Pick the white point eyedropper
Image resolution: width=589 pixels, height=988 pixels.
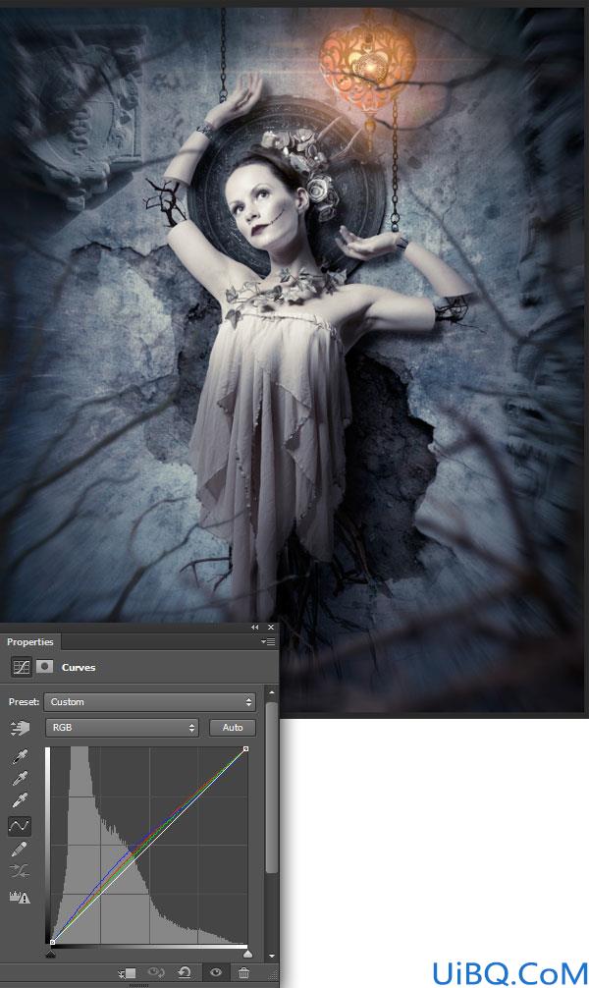(x=21, y=800)
